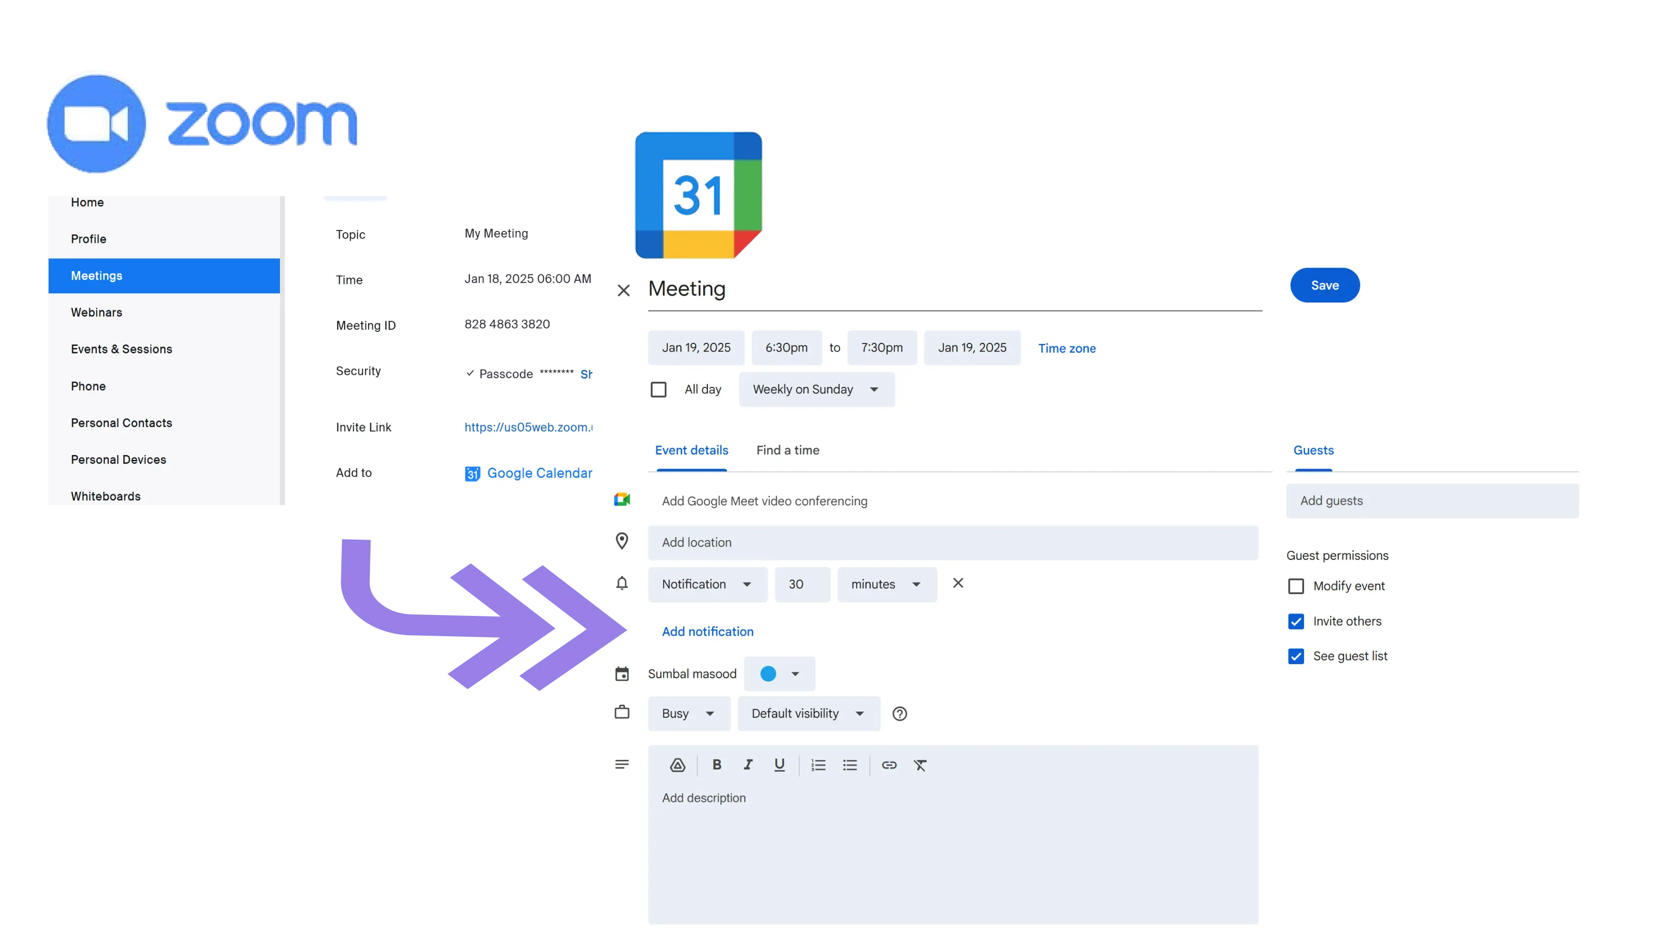This screenshot has height=941, width=1655.
Task: Open the Weekly on Sunday recurrence dropdown
Action: click(816, 390)
